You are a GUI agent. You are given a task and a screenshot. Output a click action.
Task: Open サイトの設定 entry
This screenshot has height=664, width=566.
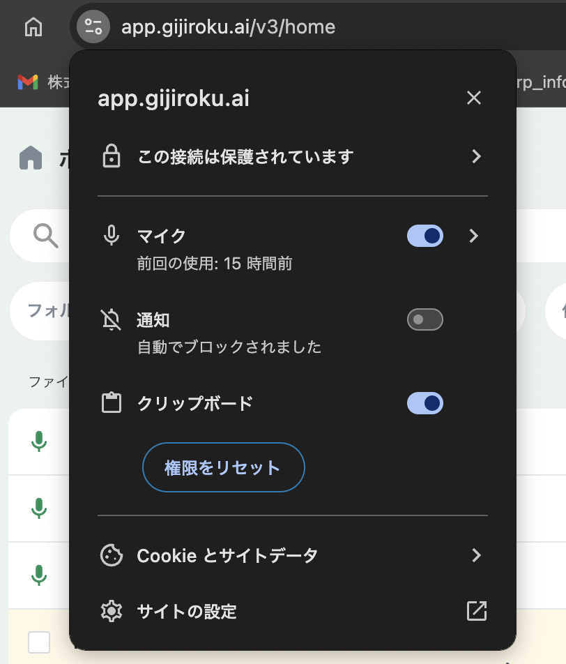293,611
